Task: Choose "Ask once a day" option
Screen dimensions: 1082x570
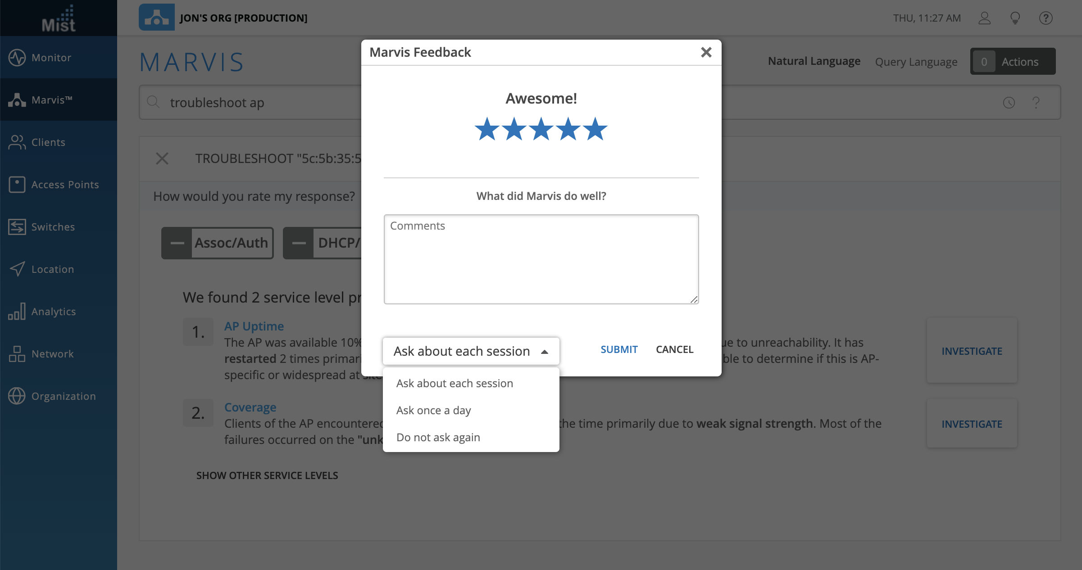Action: (x=434, y=411)
